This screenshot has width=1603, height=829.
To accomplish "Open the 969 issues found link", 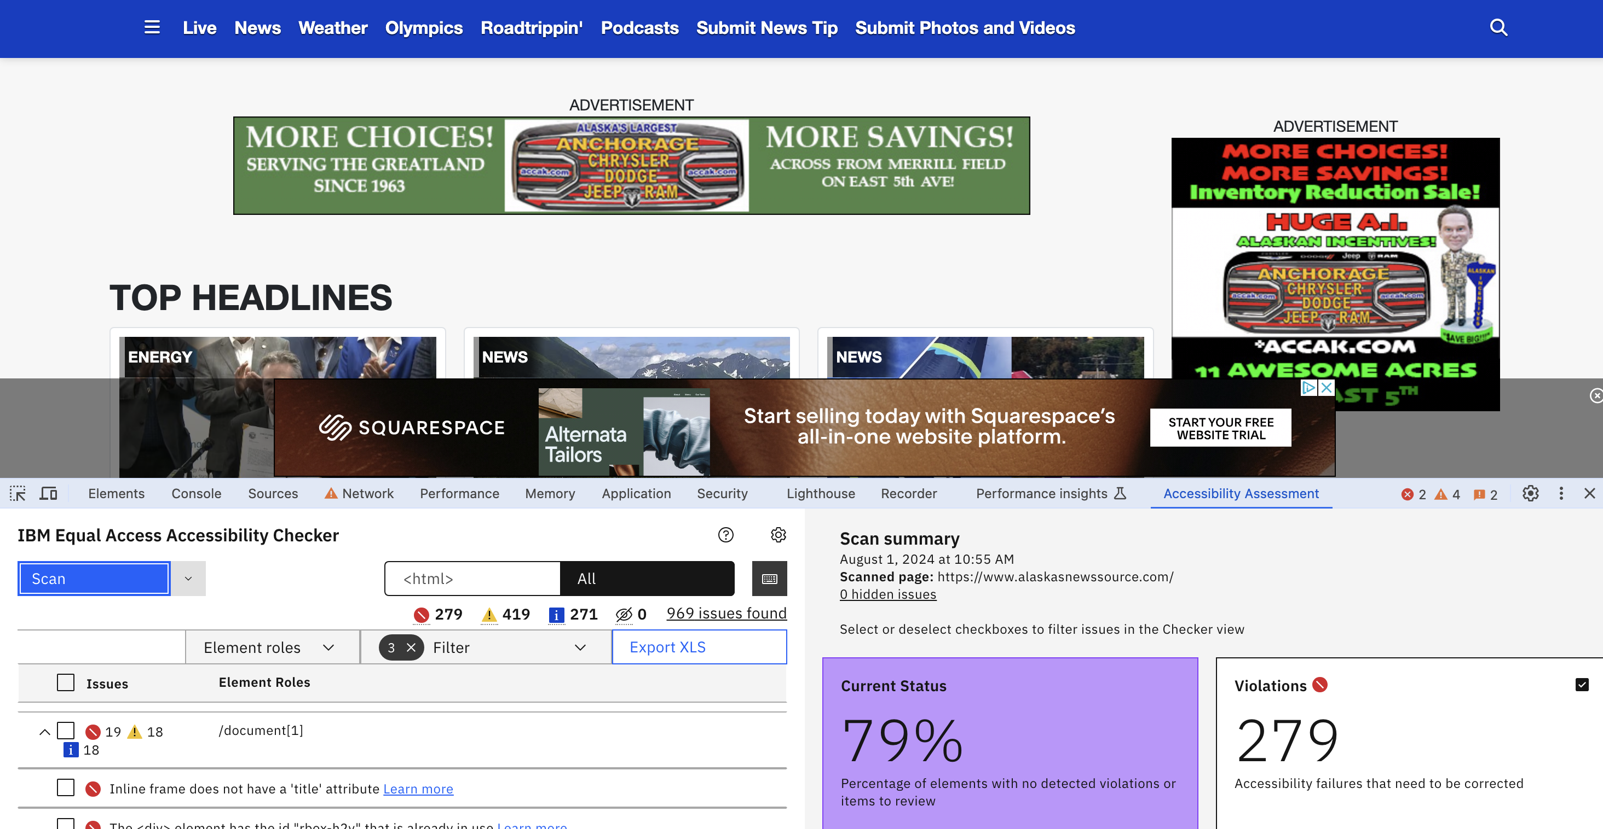I will [726, 614].
